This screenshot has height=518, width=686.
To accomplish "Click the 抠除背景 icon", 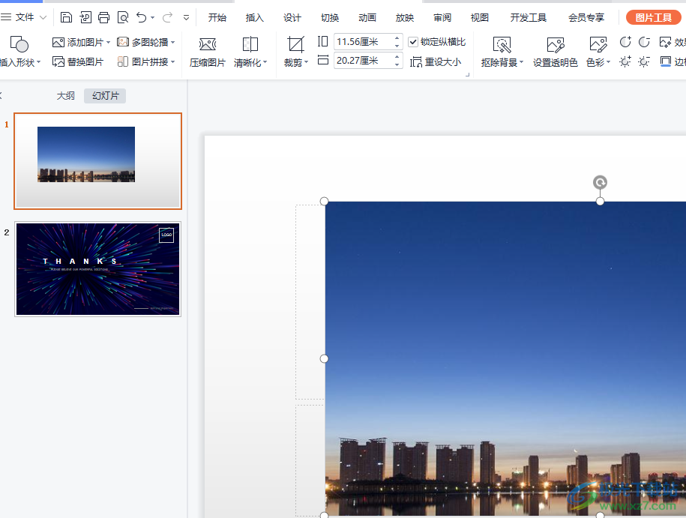I will pos(502,44).
